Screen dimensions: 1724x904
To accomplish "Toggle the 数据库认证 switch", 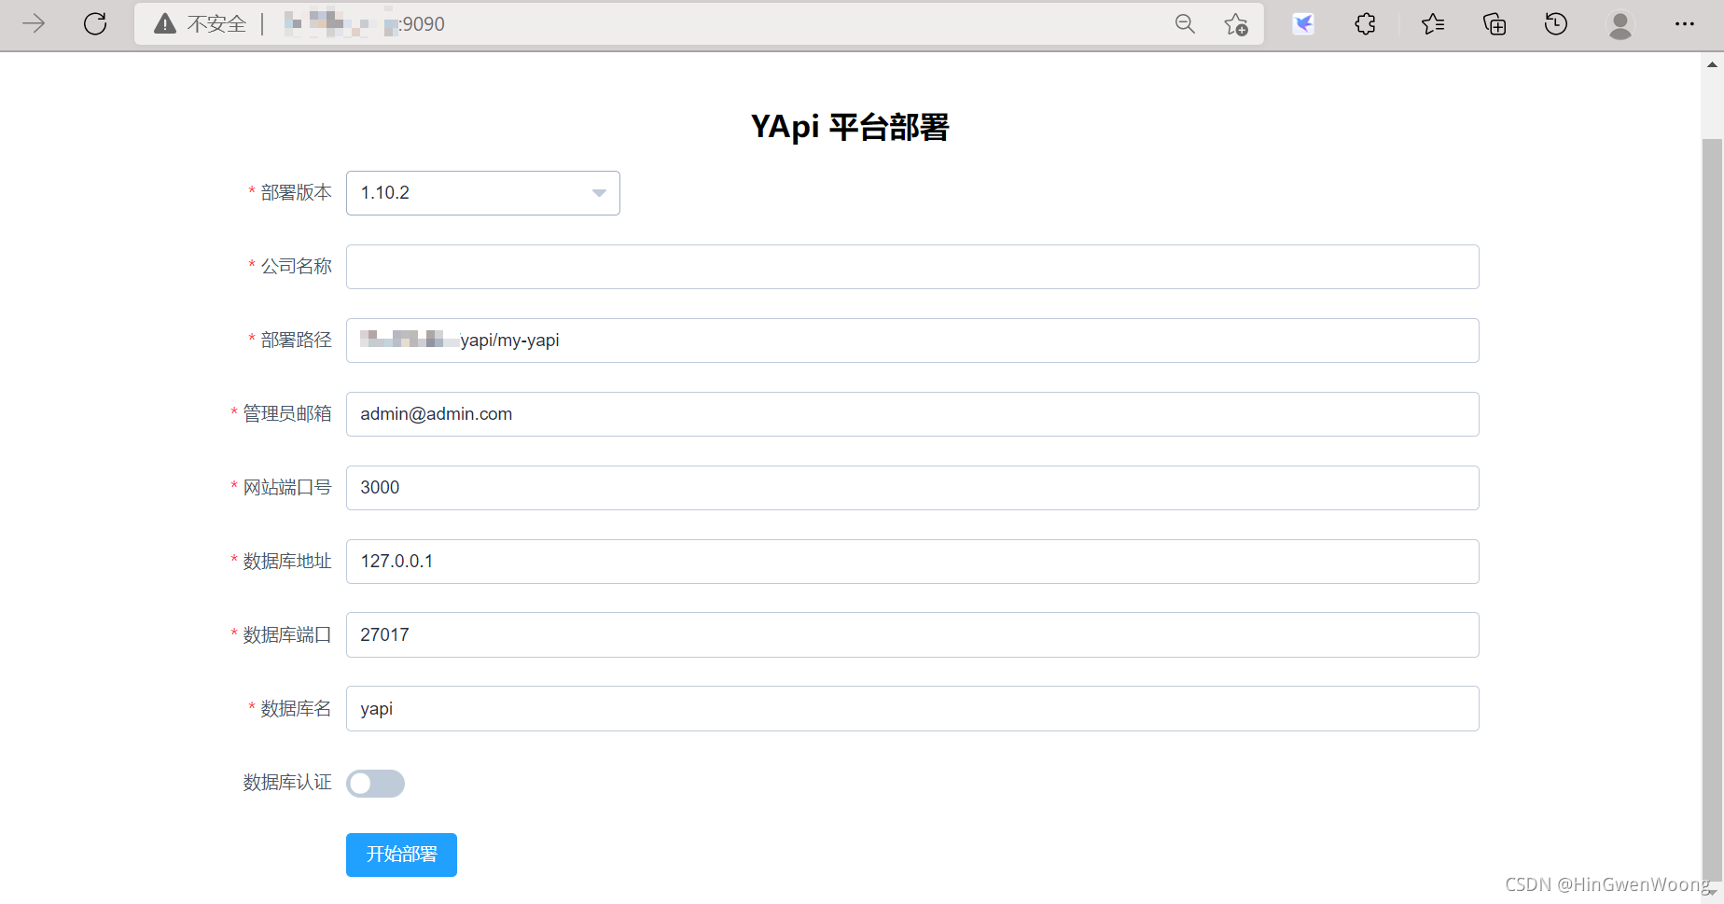I will 375,784.
